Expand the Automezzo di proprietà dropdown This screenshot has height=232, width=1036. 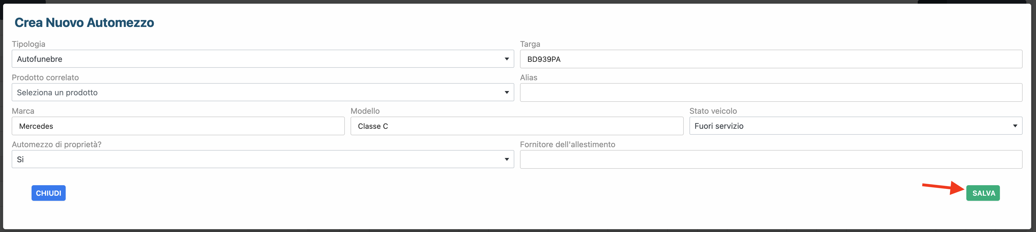(263, 159)
